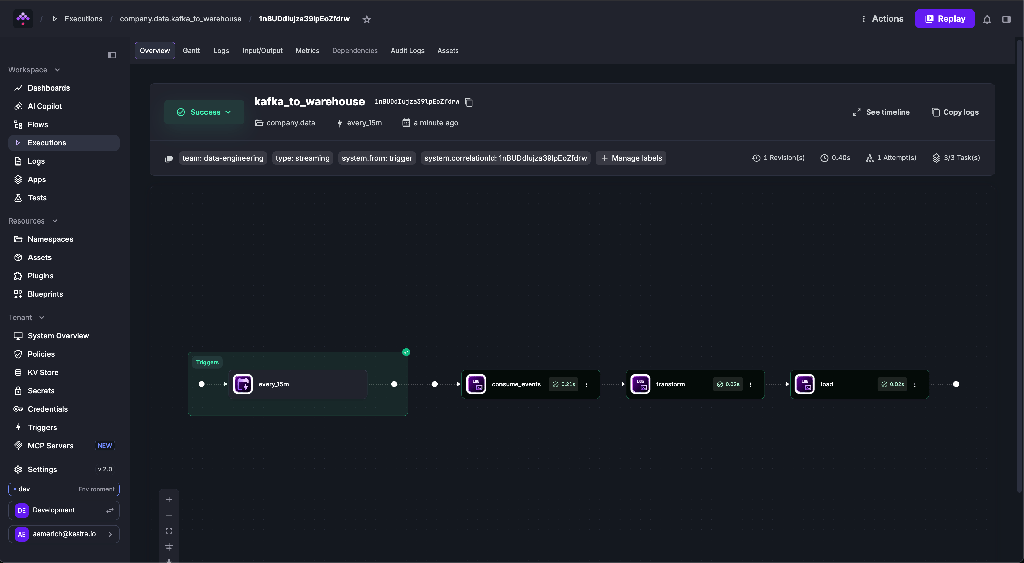
Task: Go to Executions breadcrumb
Action: pyautogui.click(x=83, y=19)
